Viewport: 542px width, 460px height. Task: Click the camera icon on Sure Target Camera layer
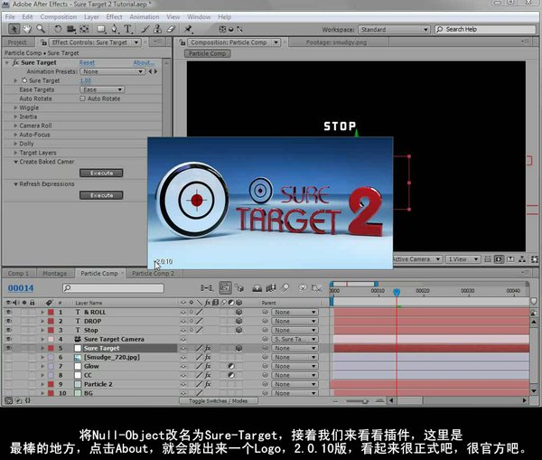78,339
